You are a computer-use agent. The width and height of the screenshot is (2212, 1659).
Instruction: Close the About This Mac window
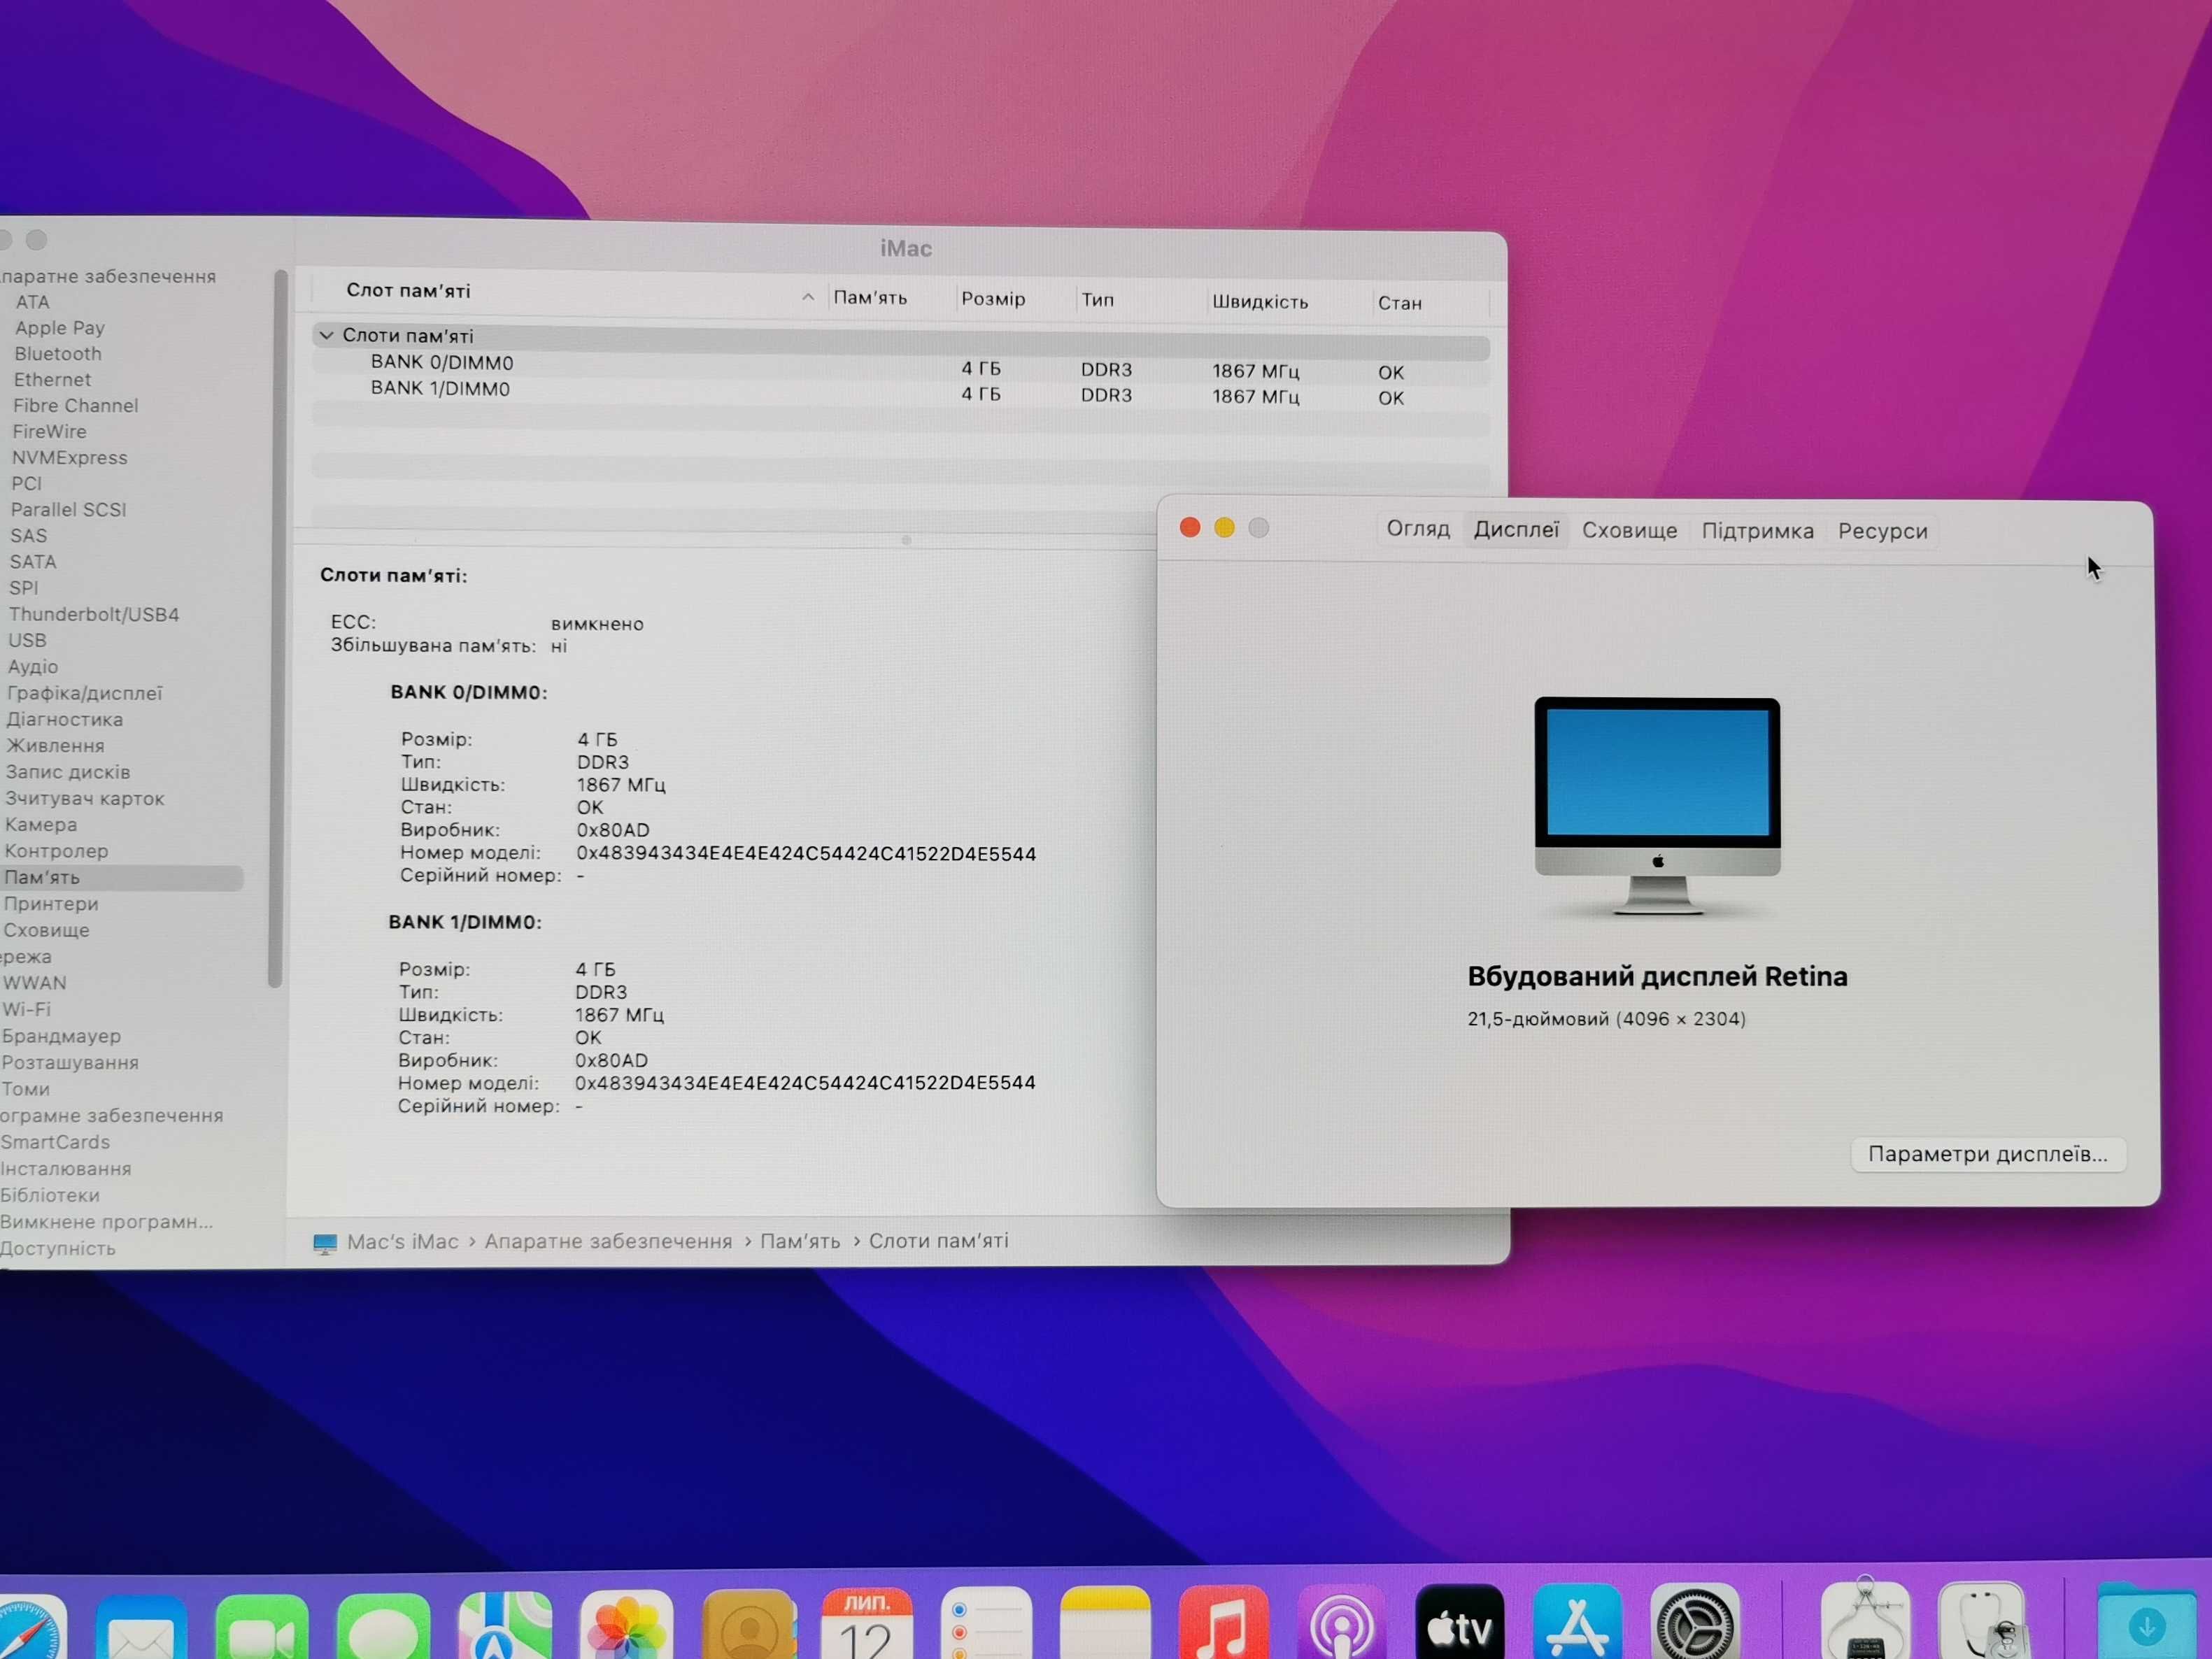tap(1190, 527)
